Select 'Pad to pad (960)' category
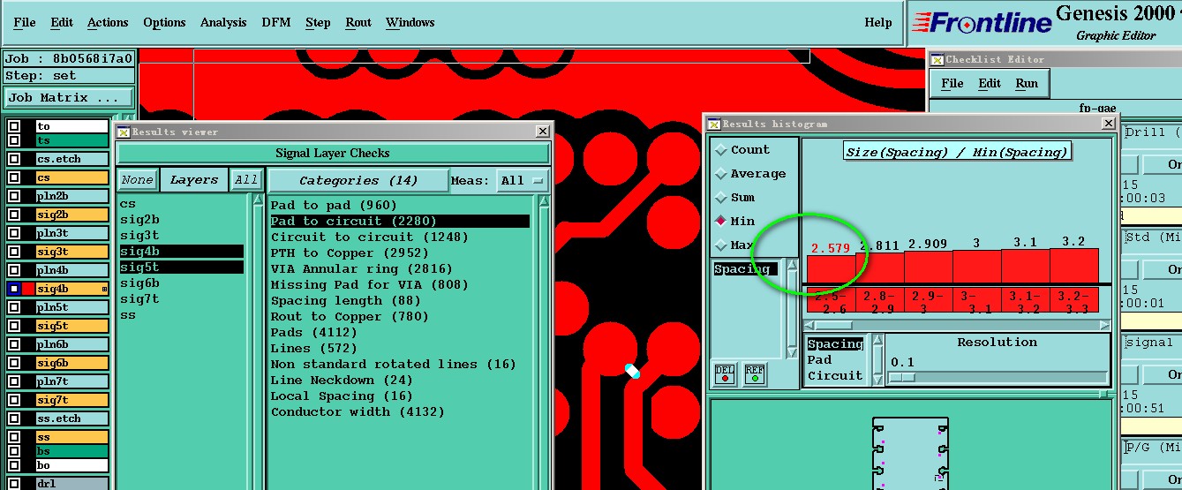The image size is (1182, 490). [x=334, y=205]
